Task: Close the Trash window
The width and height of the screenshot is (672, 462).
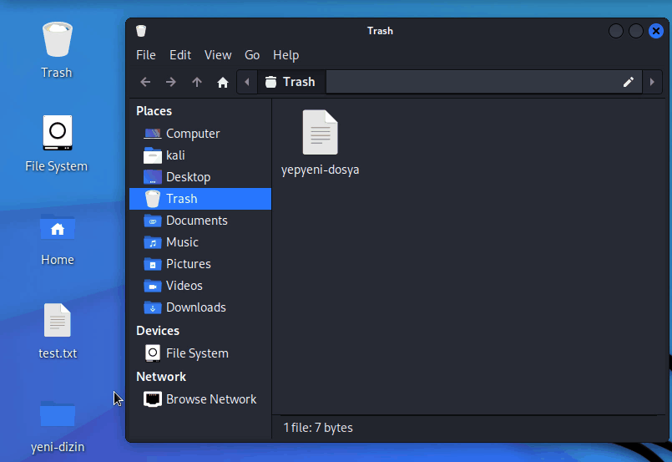Action: (x=655, y=31)
